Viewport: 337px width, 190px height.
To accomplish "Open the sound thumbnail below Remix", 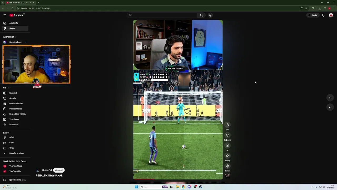I will coord(227,175).
